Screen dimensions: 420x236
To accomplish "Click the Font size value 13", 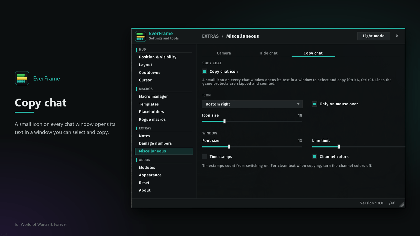I will pyautogui.click(x=300, y=141).
